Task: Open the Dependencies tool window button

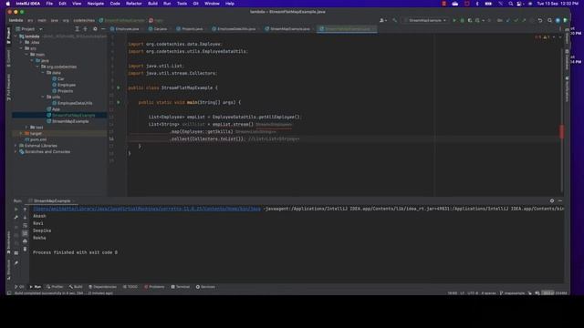Action: point(102,287)
